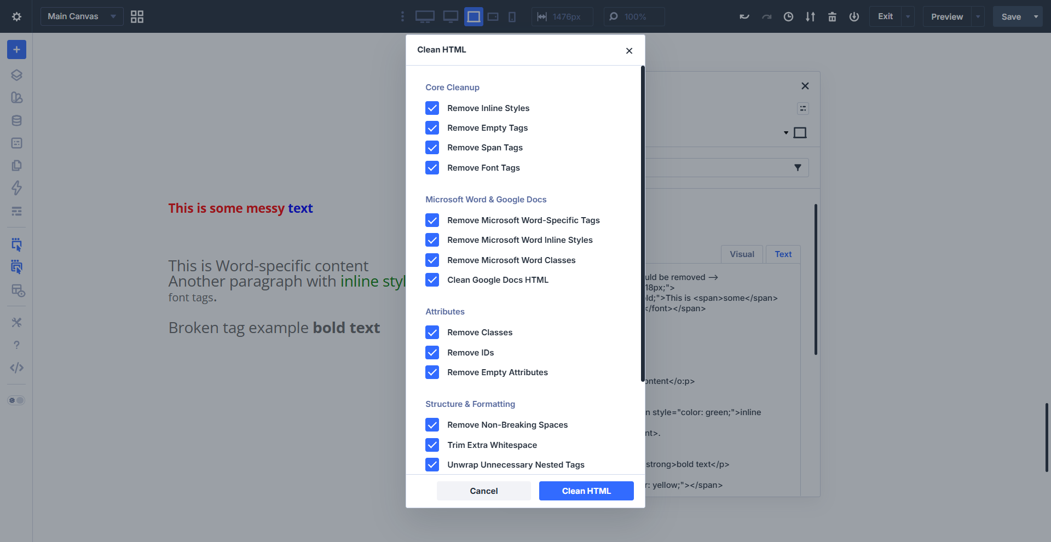This screenshot has height=542, width=1051.
Task: Toggle Remove Microsoft Word Inline Styles checkbox
Action: [432, 240]
